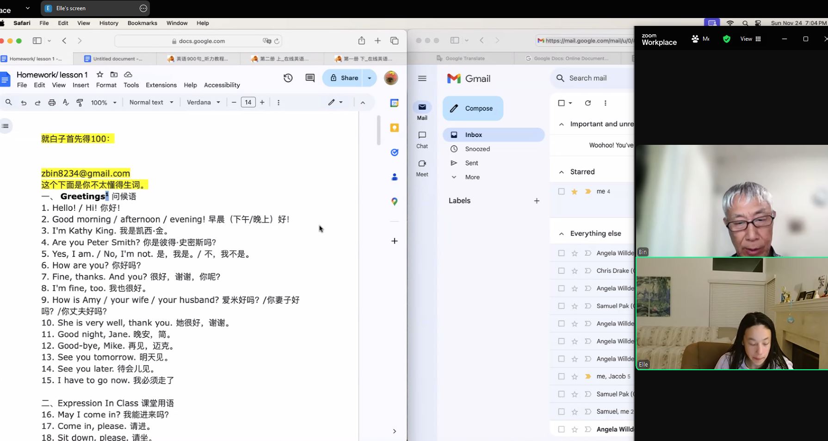Switch to the Google Translate tab
Image resolution: width=828 pixels, height=441 pixels.
tap(461, 58)
